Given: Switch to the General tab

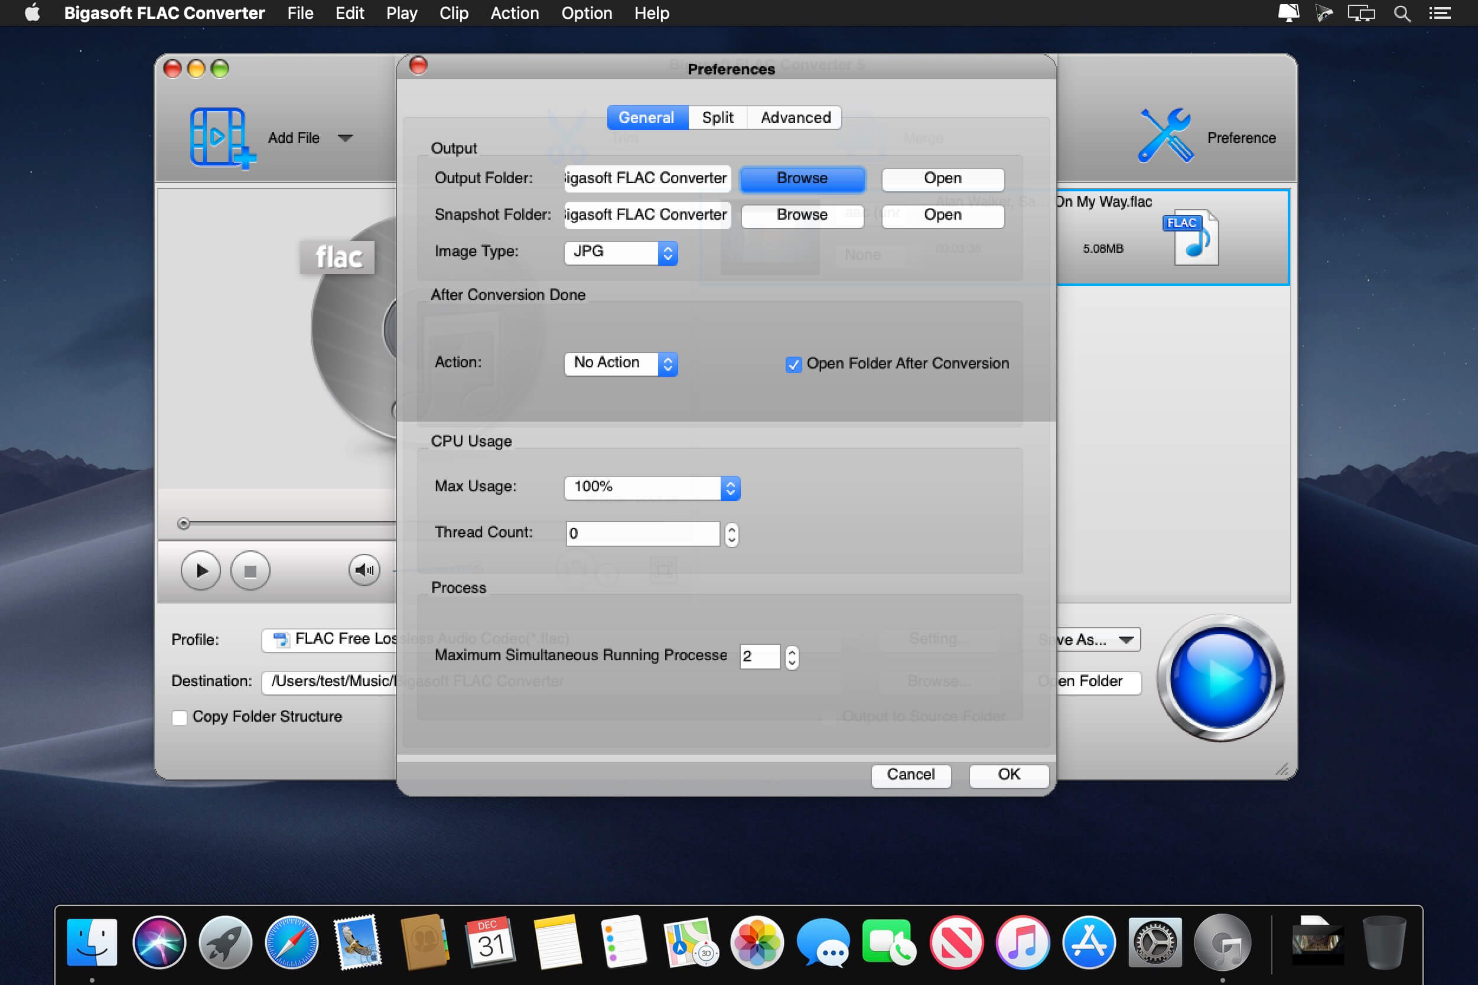Looking at the screenshot, I should pos(647,118).
